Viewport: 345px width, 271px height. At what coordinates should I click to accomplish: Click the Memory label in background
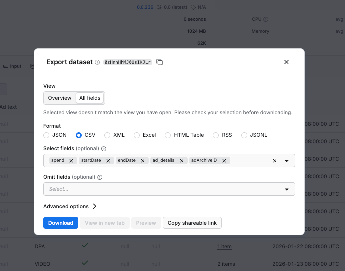click(260, 31)
